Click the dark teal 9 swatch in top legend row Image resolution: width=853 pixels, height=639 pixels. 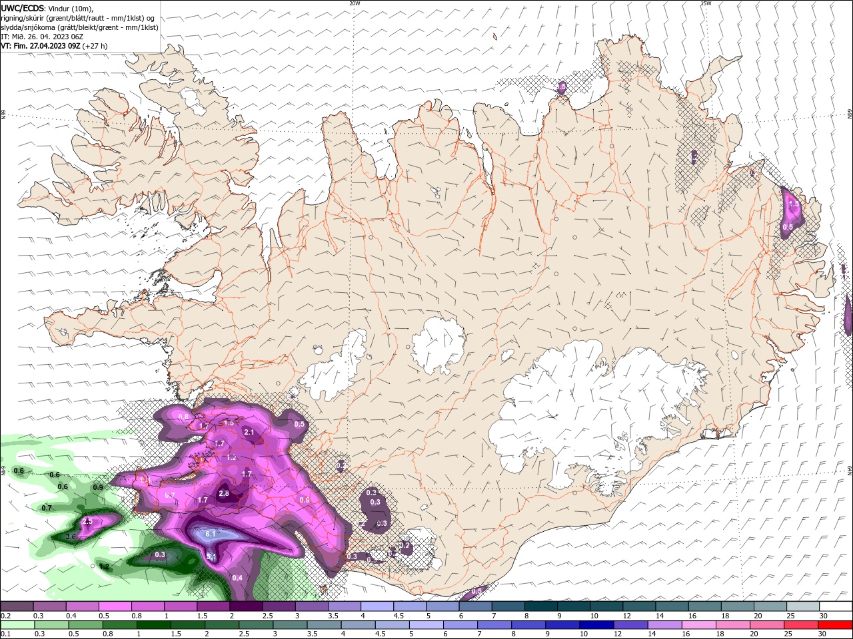click(574, 606)
